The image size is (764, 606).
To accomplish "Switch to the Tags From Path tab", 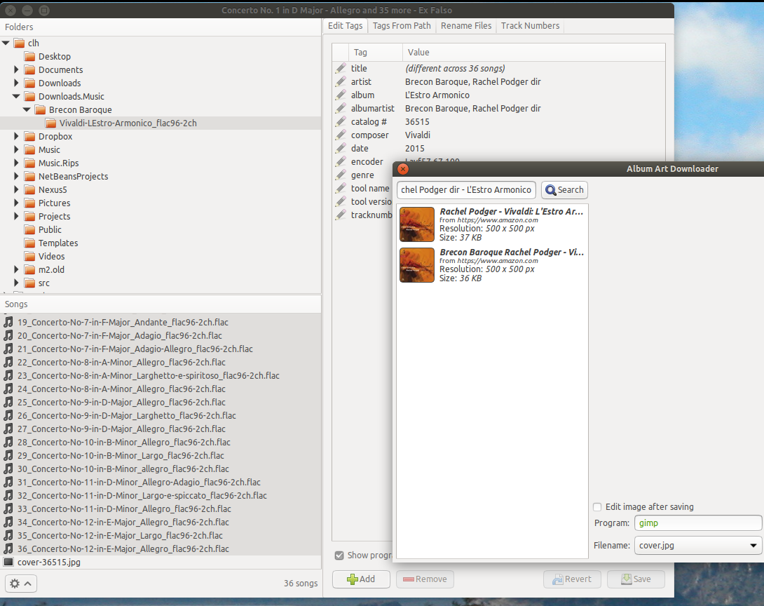I will pyautogui.click(x=401, y=26).
